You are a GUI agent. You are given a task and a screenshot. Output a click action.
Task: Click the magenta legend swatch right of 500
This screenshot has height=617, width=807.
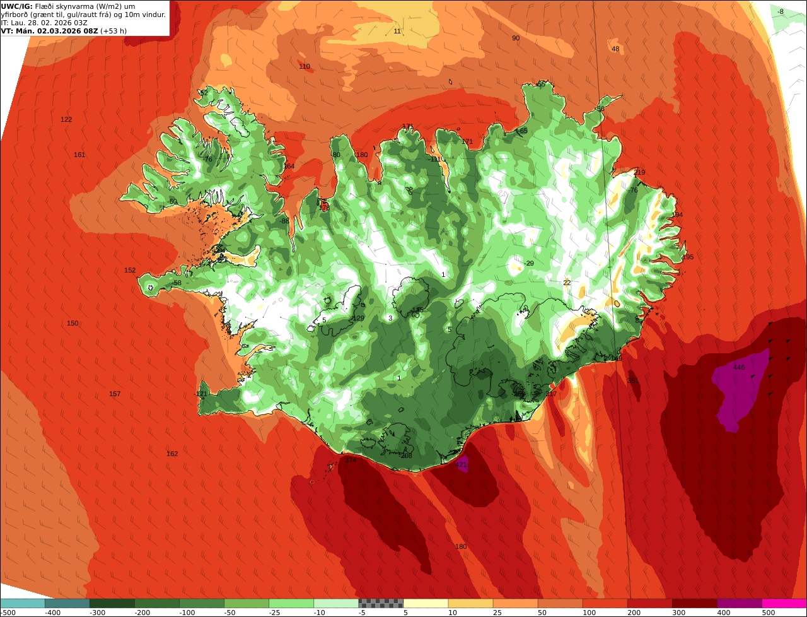tap(784, 603)
